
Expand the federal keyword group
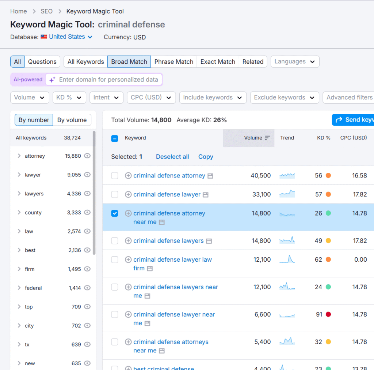(19, 288)
